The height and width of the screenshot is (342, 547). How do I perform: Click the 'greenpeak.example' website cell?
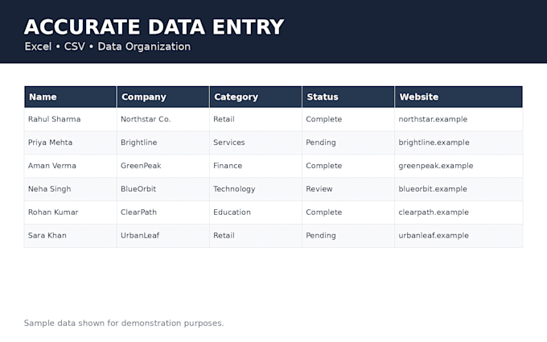[459, 166]
